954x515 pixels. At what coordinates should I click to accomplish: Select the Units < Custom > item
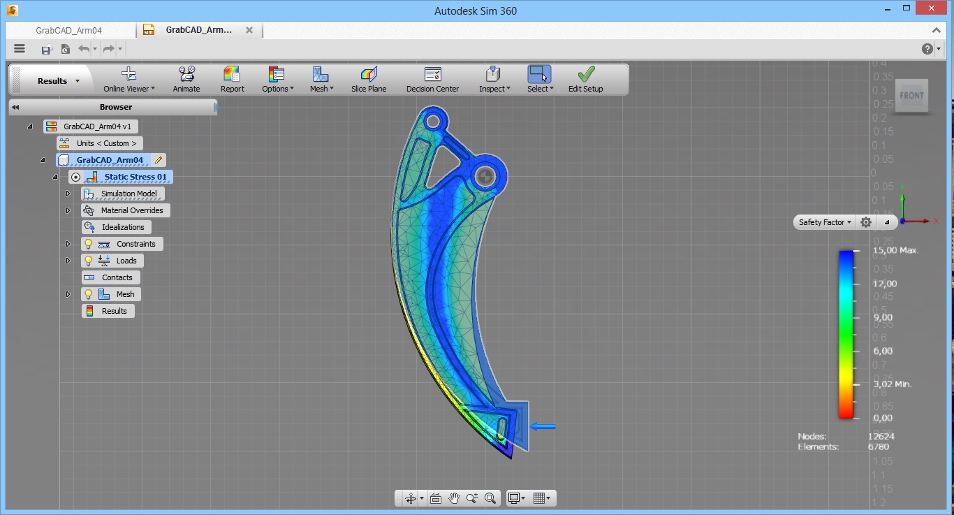99,143
